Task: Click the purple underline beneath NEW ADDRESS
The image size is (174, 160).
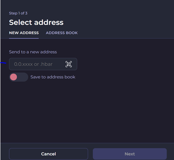Action: (x=24, y=38)
